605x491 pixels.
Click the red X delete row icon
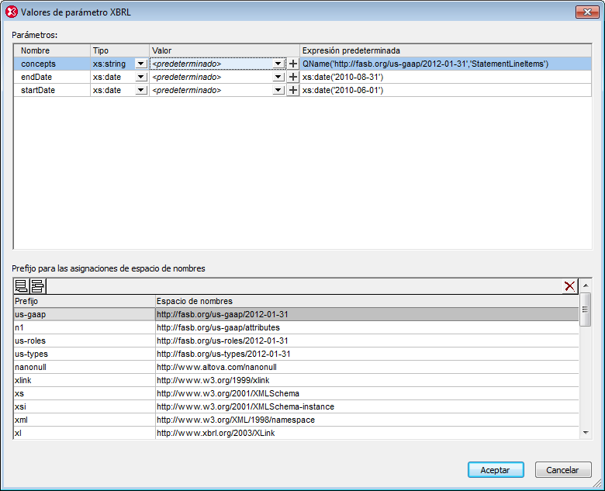coord(570,286)
